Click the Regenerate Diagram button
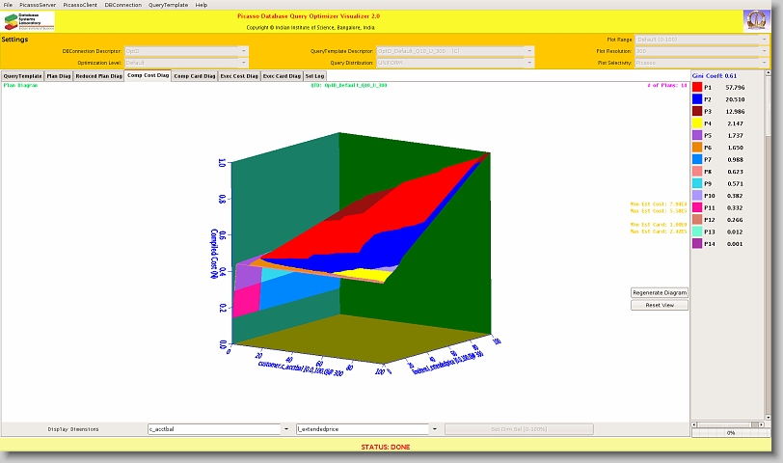Screen dimensions: 783x463 click(x=660, y=292)
